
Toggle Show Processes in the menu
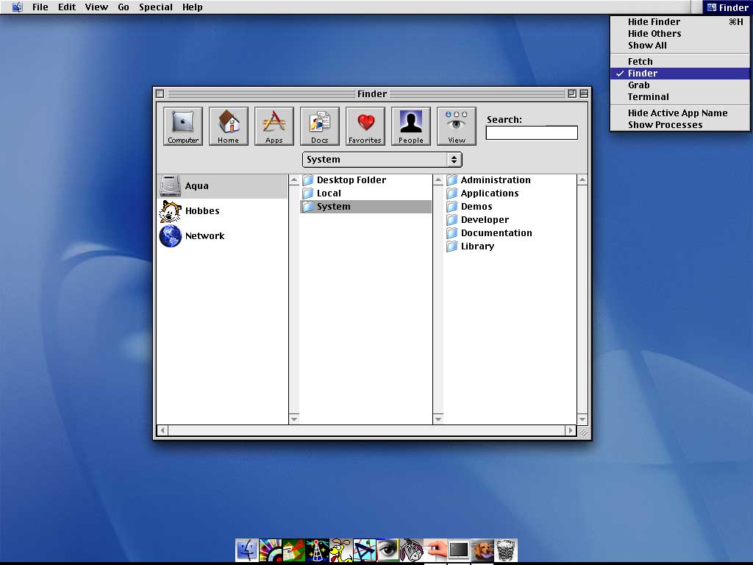pyautogui.click(x=665, y=125)
